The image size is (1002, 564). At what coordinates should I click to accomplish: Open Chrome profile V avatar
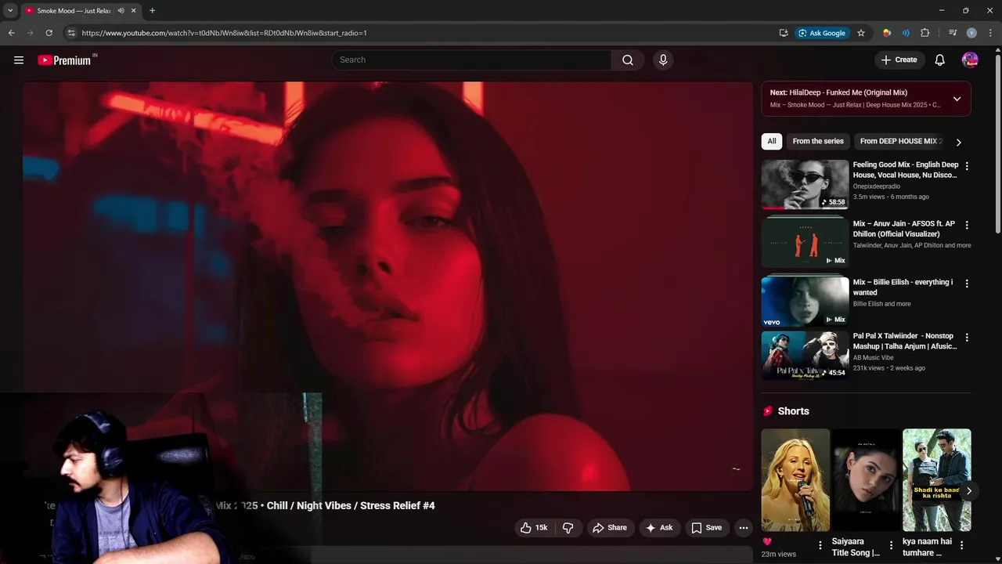pyautogui.click(x=971, y=33)
